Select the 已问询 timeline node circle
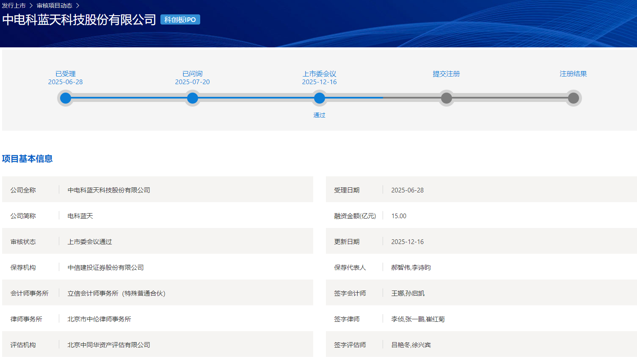 coord(193,98)
